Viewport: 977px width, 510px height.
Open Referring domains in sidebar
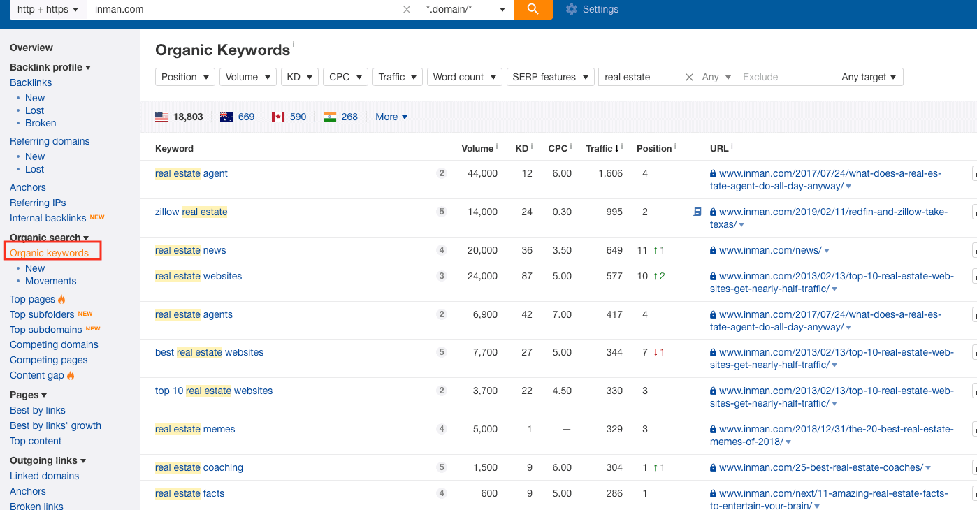tap(50, 141)
